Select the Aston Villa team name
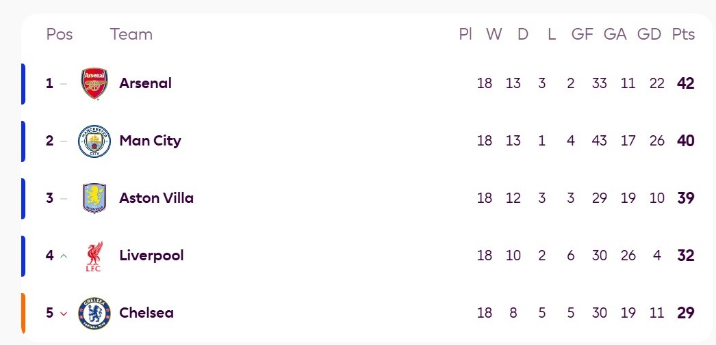The width and height of the screenshot is (716, 345). tap(156, 198)
